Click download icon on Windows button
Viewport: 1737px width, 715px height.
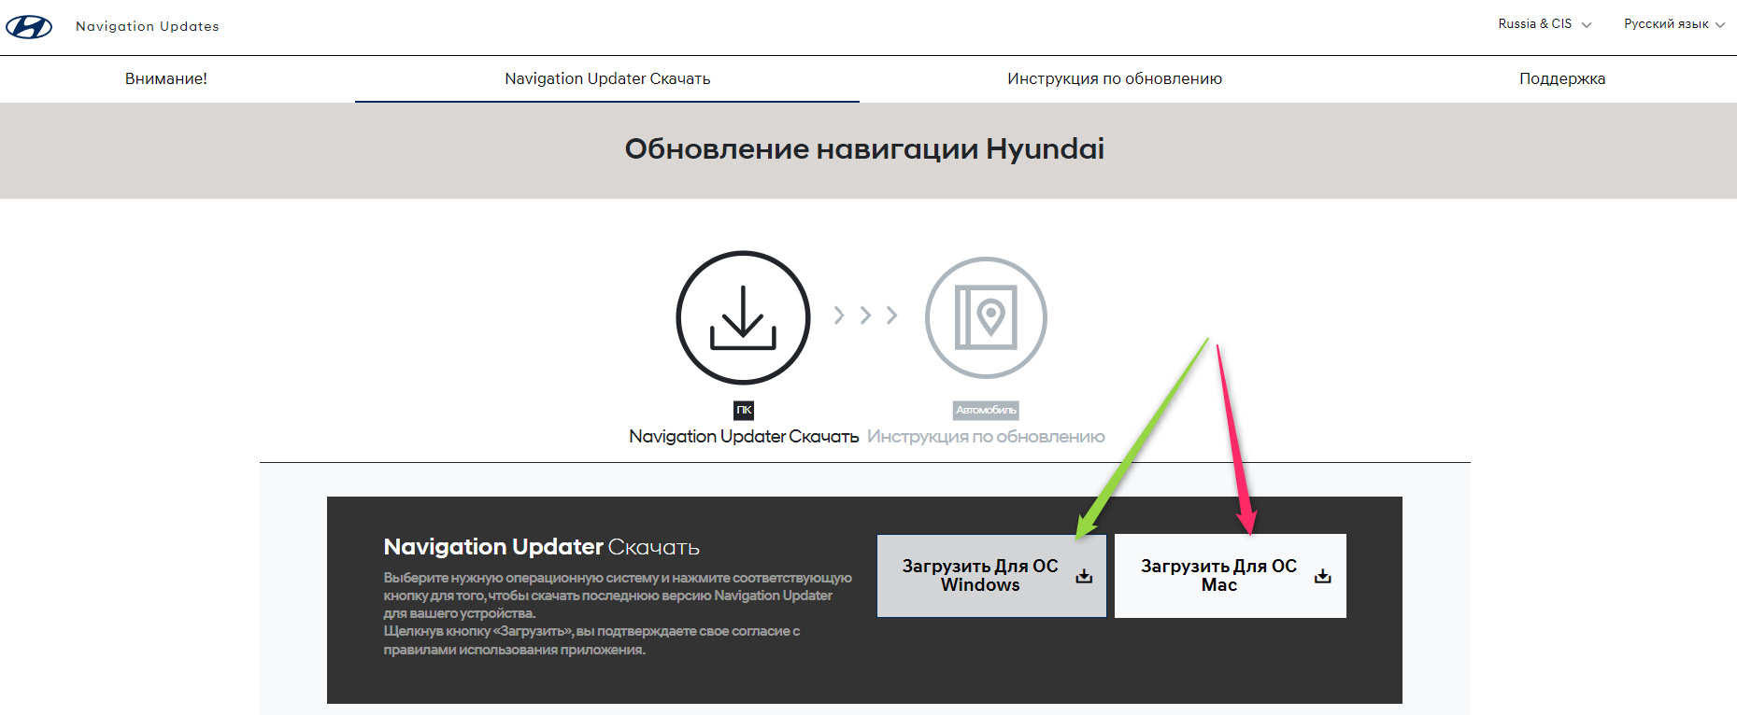(1084, 576)
